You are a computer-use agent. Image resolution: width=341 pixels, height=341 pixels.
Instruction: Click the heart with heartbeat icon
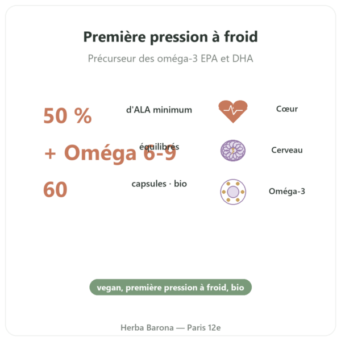233,111
